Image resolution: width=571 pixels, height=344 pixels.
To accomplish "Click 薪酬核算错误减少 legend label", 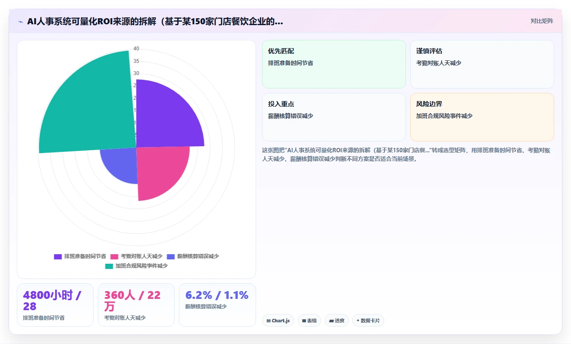I will [198, 256].
